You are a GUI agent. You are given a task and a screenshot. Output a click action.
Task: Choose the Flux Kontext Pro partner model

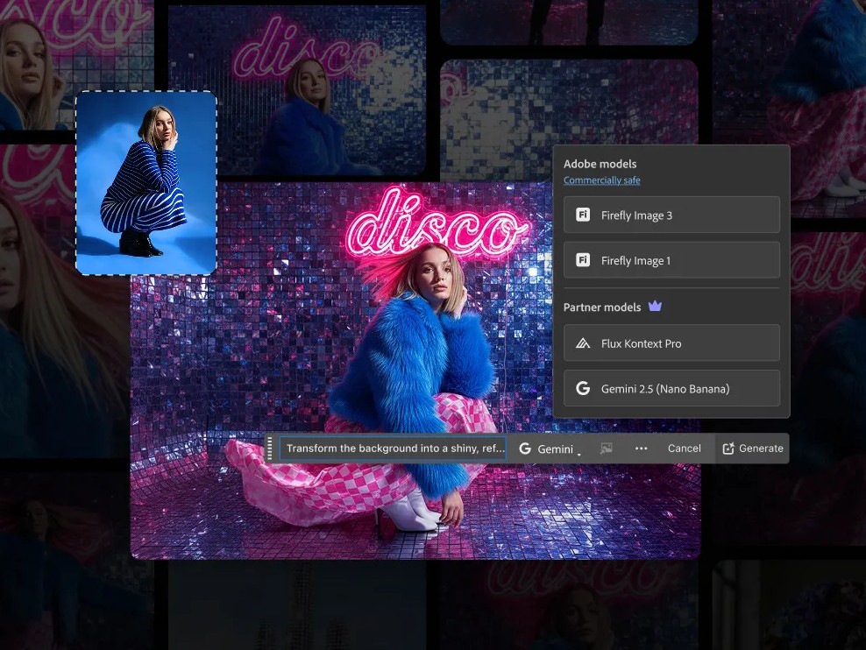(x=671, y=343)
